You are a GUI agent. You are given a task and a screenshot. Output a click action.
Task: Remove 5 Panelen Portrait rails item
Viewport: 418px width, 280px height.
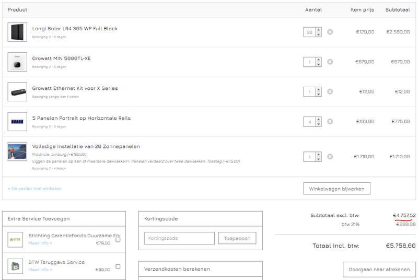click(x=330, y=122)
